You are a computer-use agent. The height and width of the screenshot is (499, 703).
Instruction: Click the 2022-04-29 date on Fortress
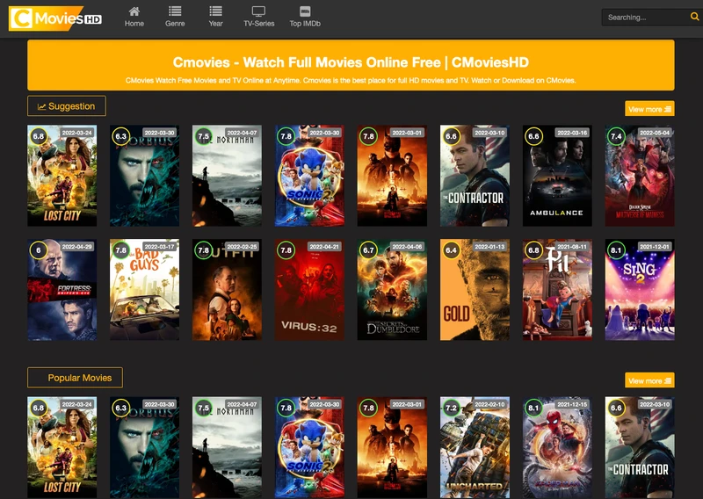click(77, 247)
